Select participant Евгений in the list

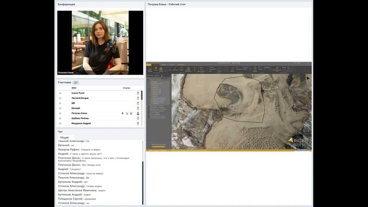pyautogui.click(x=99, y=108)
